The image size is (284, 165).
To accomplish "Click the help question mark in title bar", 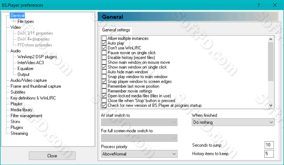I will [x=259, y=5].
